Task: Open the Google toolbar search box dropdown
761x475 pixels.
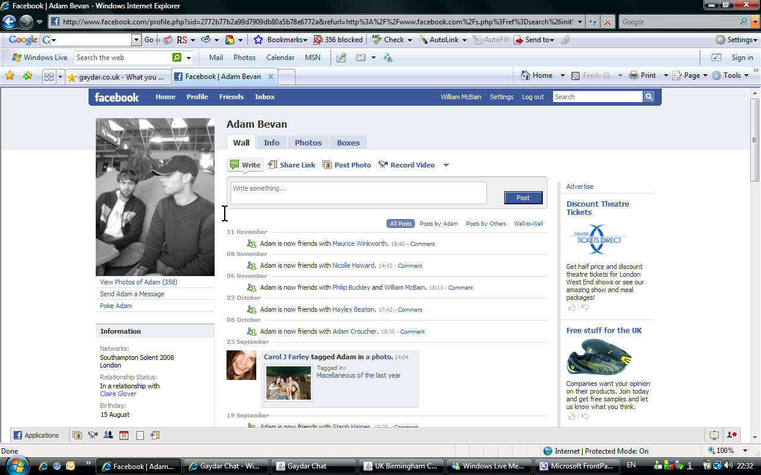Action: point(136,40)
